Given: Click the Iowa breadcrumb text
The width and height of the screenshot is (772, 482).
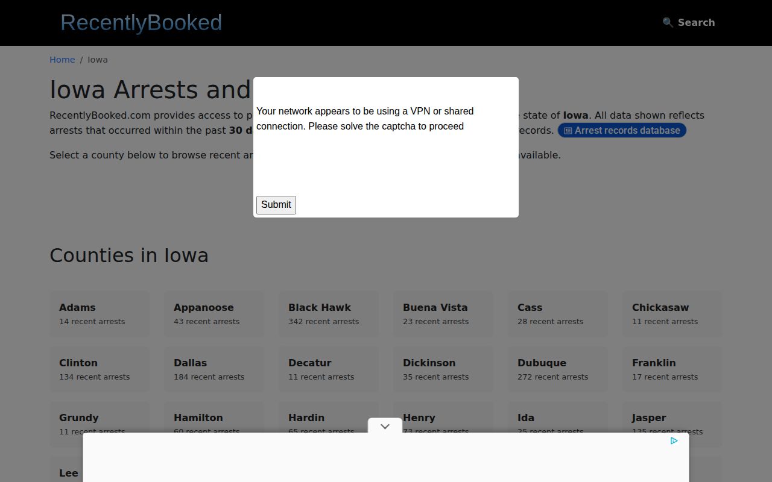Looking at the screenshot, I should 98,60.
